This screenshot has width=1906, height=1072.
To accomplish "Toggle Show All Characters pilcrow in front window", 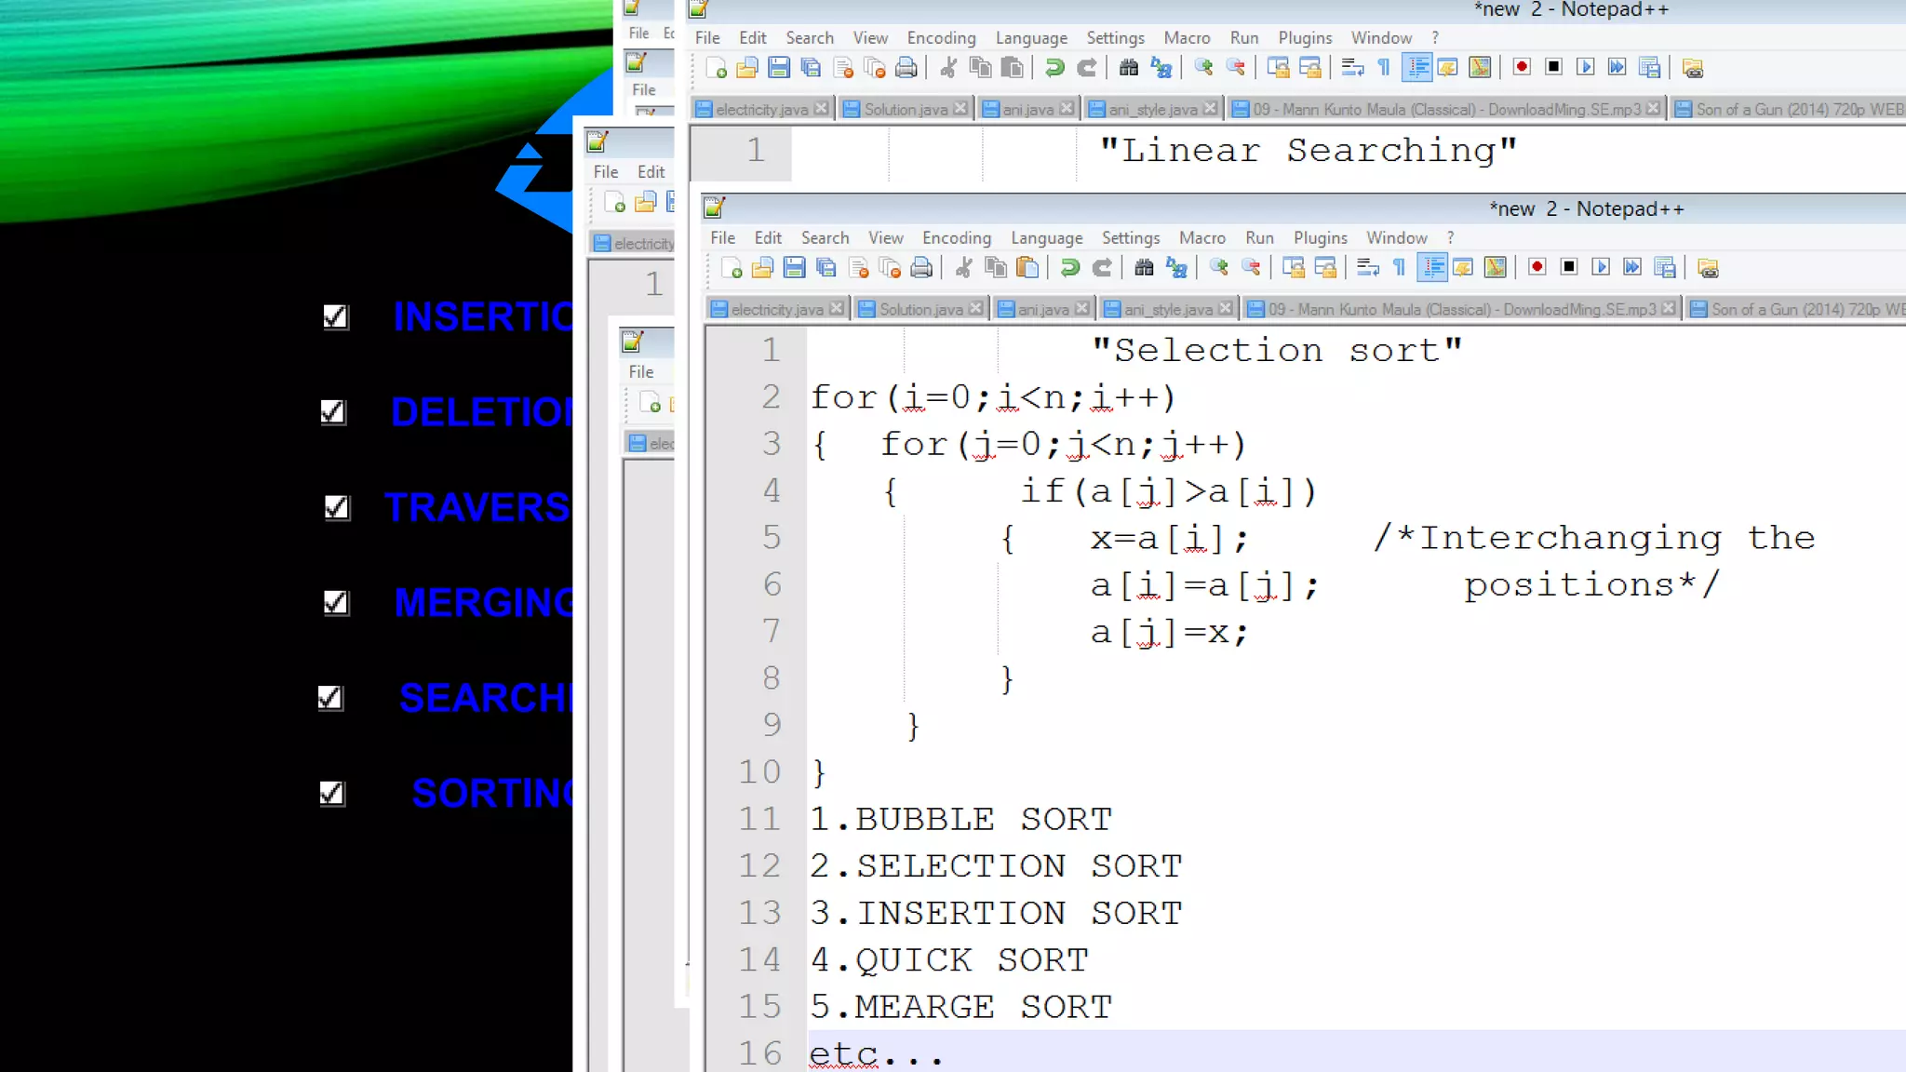I will click(x=1399, y=268).
